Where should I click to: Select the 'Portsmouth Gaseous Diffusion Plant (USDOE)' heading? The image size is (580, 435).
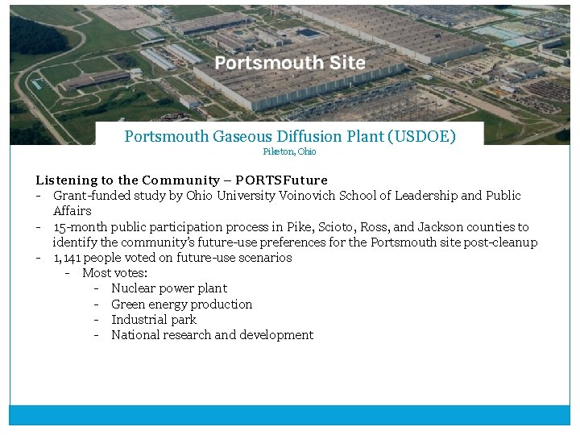tap(290, 136)
